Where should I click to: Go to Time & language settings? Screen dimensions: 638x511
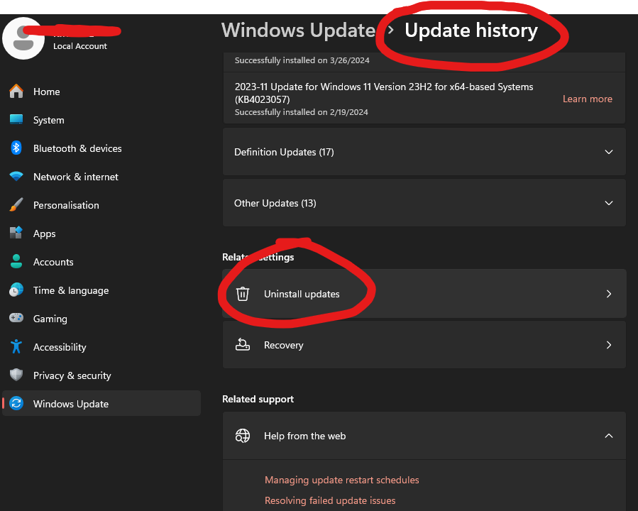click(x=101, y=290)
